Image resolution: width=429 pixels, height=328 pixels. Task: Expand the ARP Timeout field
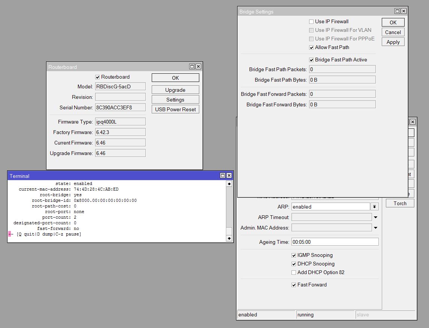point(375,217)
